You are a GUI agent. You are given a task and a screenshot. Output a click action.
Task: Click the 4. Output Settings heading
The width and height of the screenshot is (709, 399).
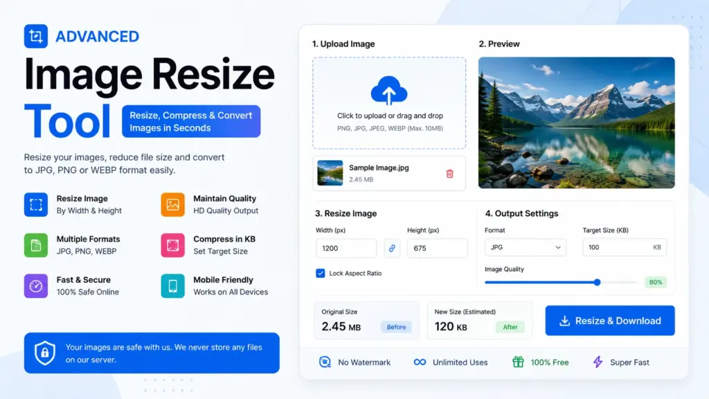click(x=521, y=213)
